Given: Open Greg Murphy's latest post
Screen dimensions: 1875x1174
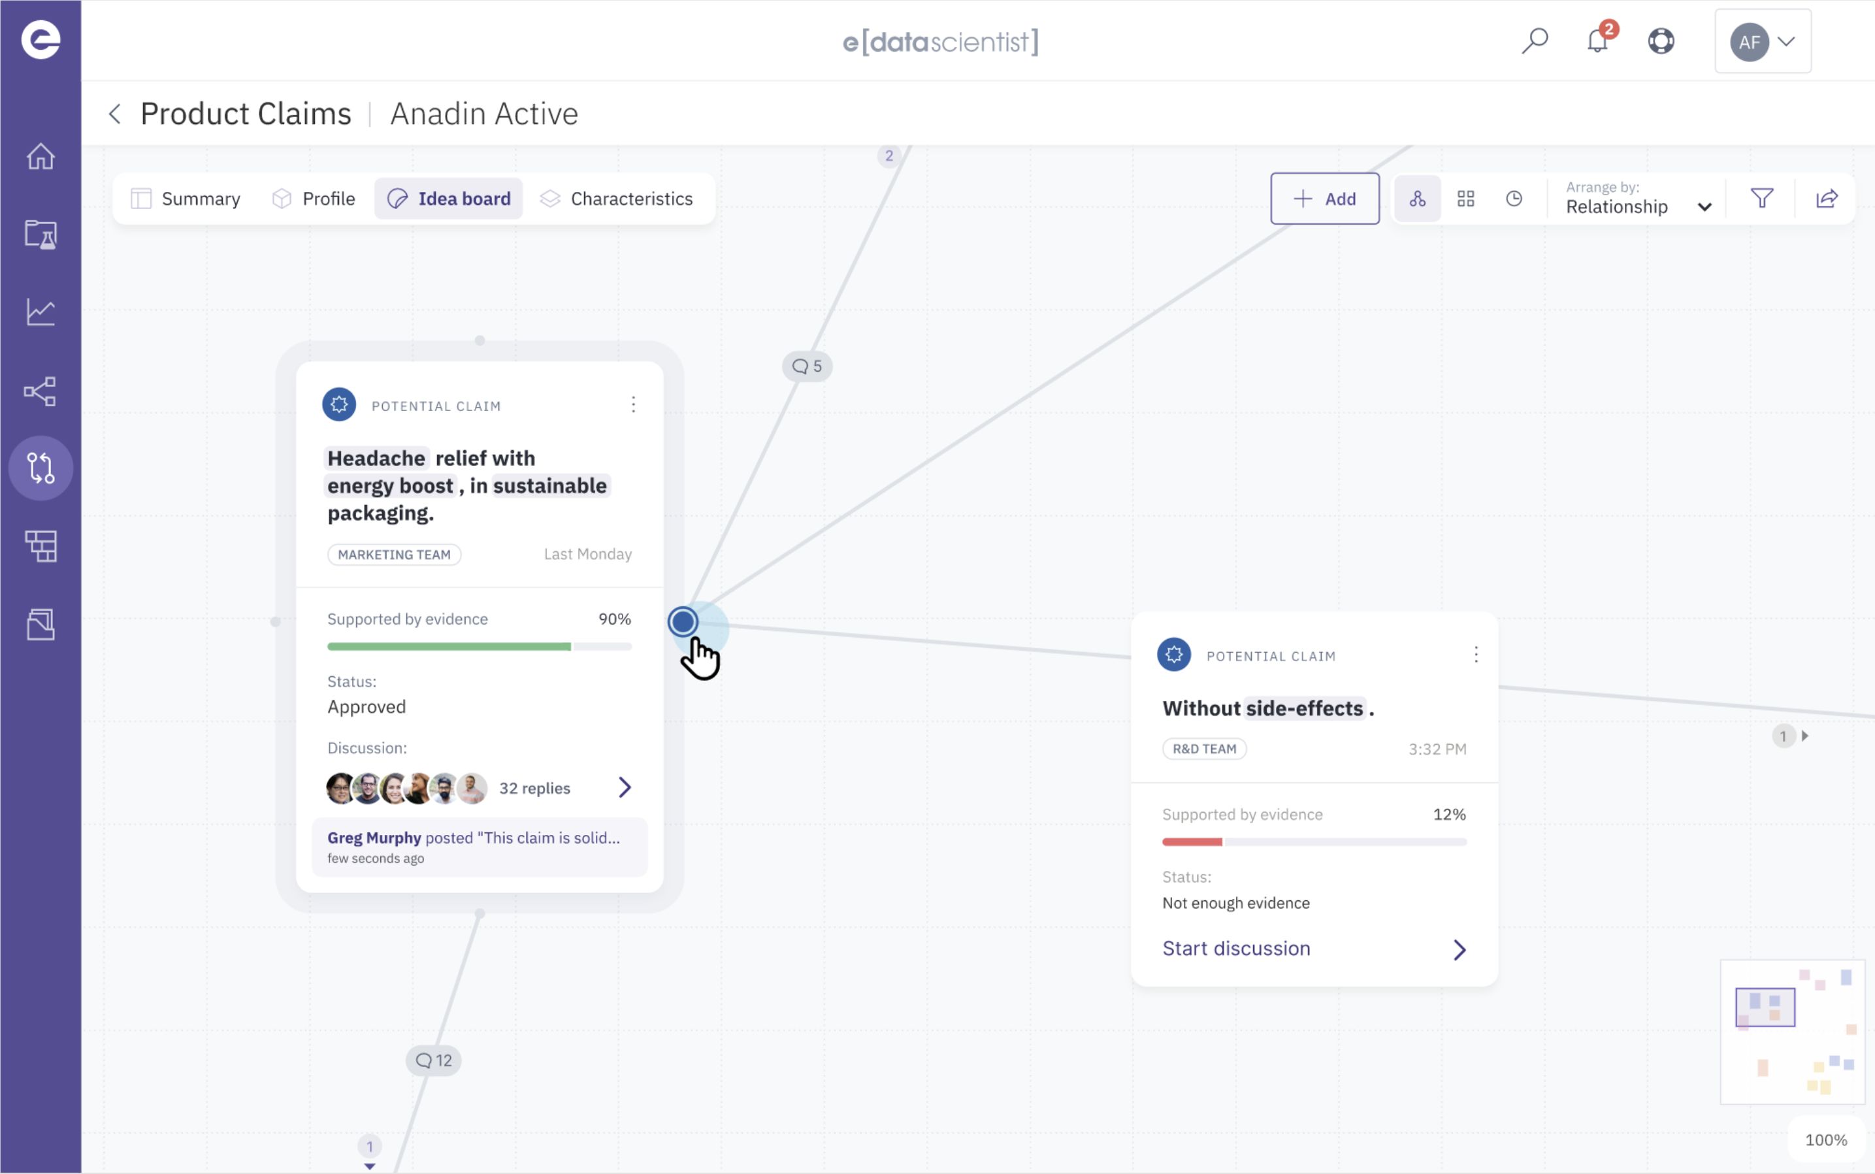Looking at the screenshot, I should 479,846.
